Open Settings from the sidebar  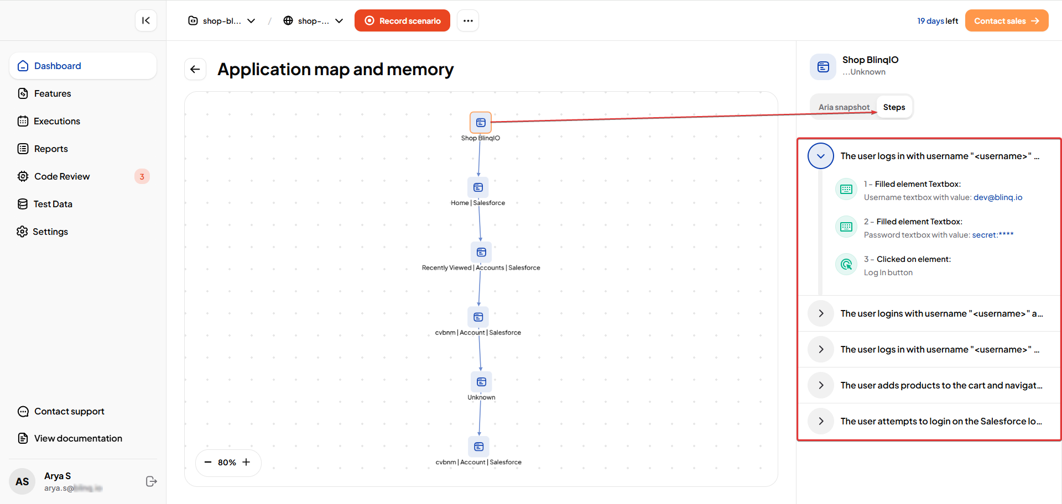click(50, 232)
